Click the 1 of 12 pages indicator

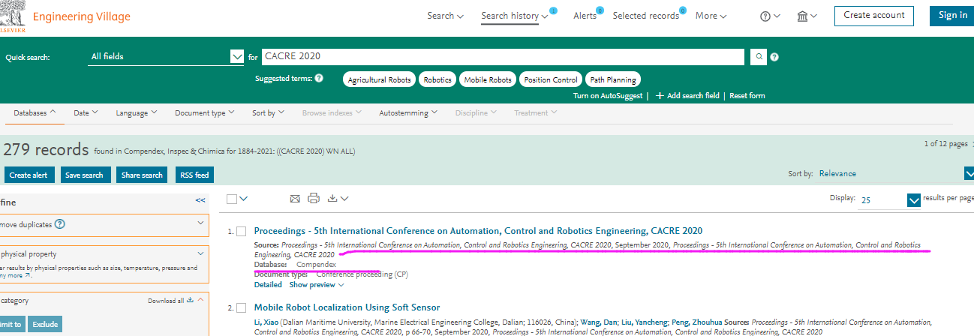point(947,144)
